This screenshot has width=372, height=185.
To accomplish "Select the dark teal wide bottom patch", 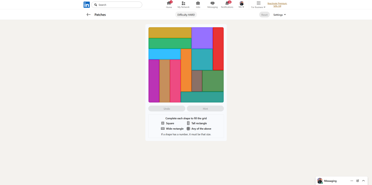I will click(202, 97).
